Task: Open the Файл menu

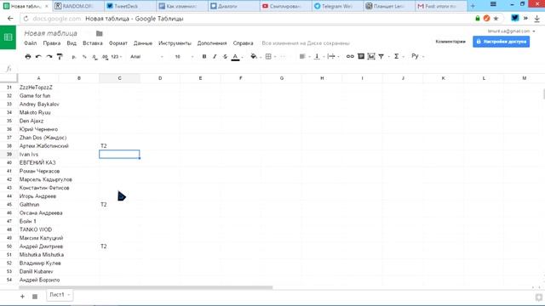Action: [31, 43]
